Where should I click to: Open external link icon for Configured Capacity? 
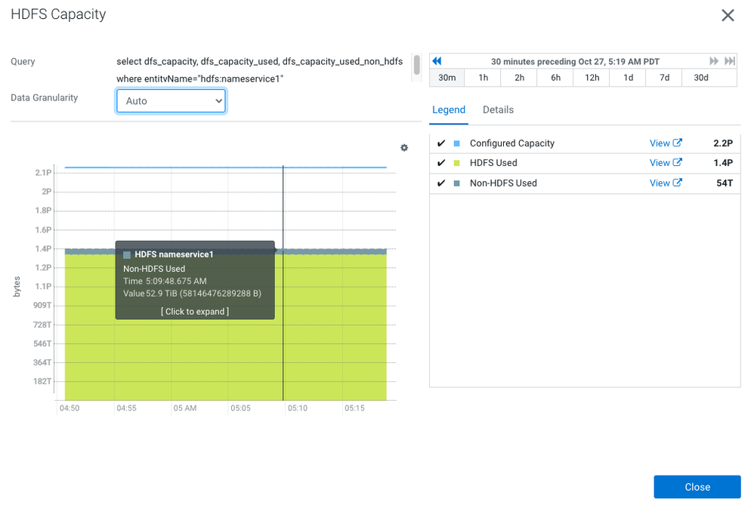coord(678,143)
